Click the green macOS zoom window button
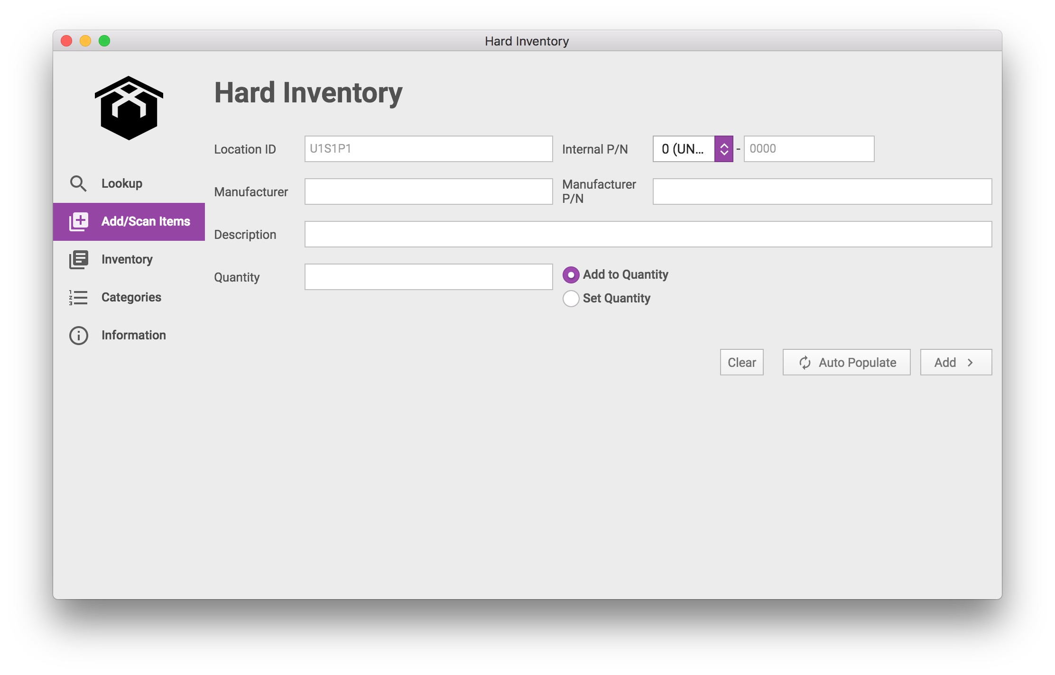Viewport: 1055px width, 675px height. (104, 41)
